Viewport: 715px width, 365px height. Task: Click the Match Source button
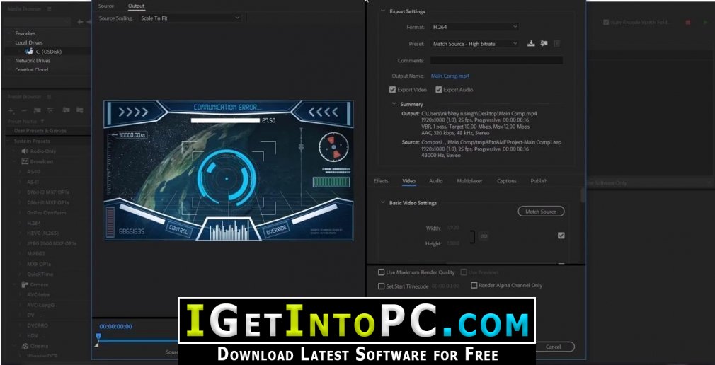pyautogui.click(x=541, y=212)
